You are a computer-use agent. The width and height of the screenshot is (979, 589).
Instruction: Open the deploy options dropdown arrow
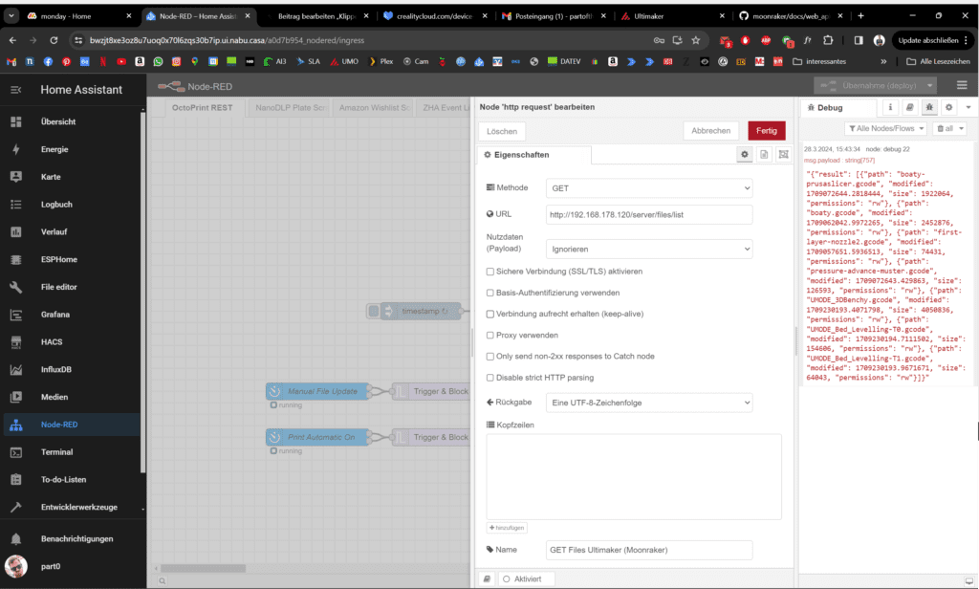(930, 85)
